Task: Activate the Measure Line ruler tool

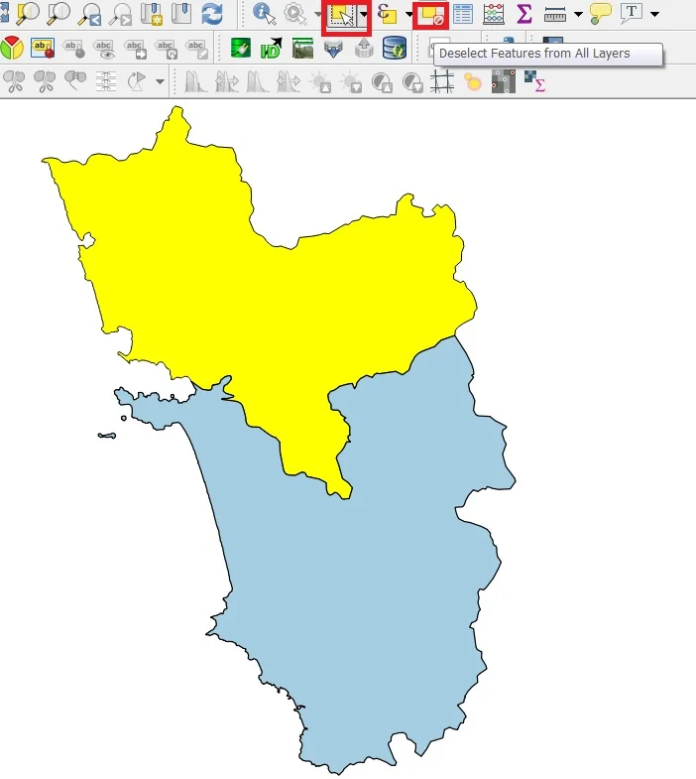Action: coord(555,15)
